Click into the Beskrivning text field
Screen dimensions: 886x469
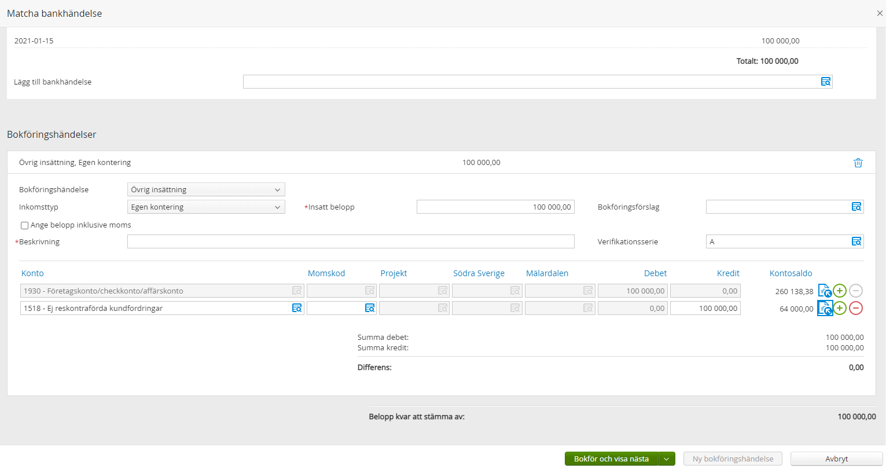[350, 241]
